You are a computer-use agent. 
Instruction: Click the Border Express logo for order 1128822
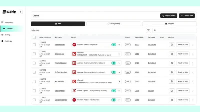[74, 91]
